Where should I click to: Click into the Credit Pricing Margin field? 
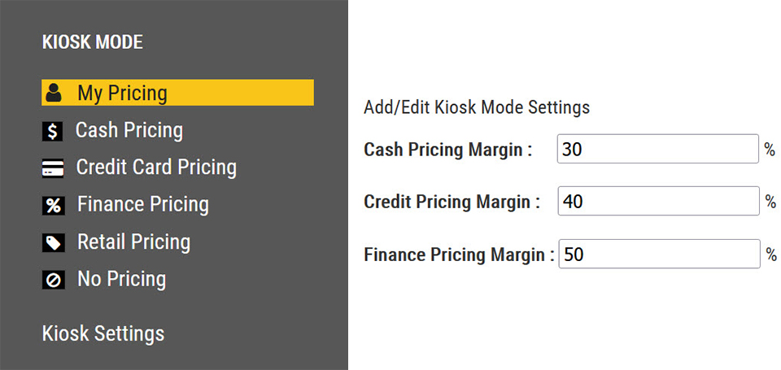click(658, 202)
